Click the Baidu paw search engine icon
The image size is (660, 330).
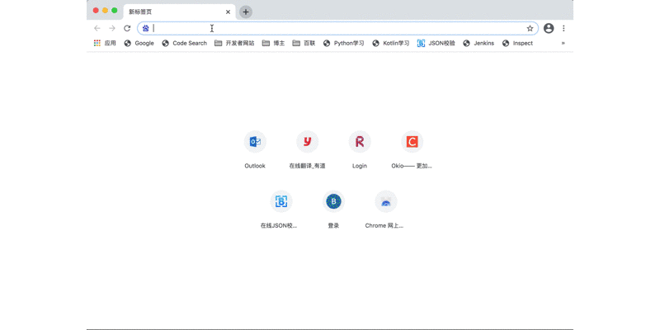pos(146,28)
